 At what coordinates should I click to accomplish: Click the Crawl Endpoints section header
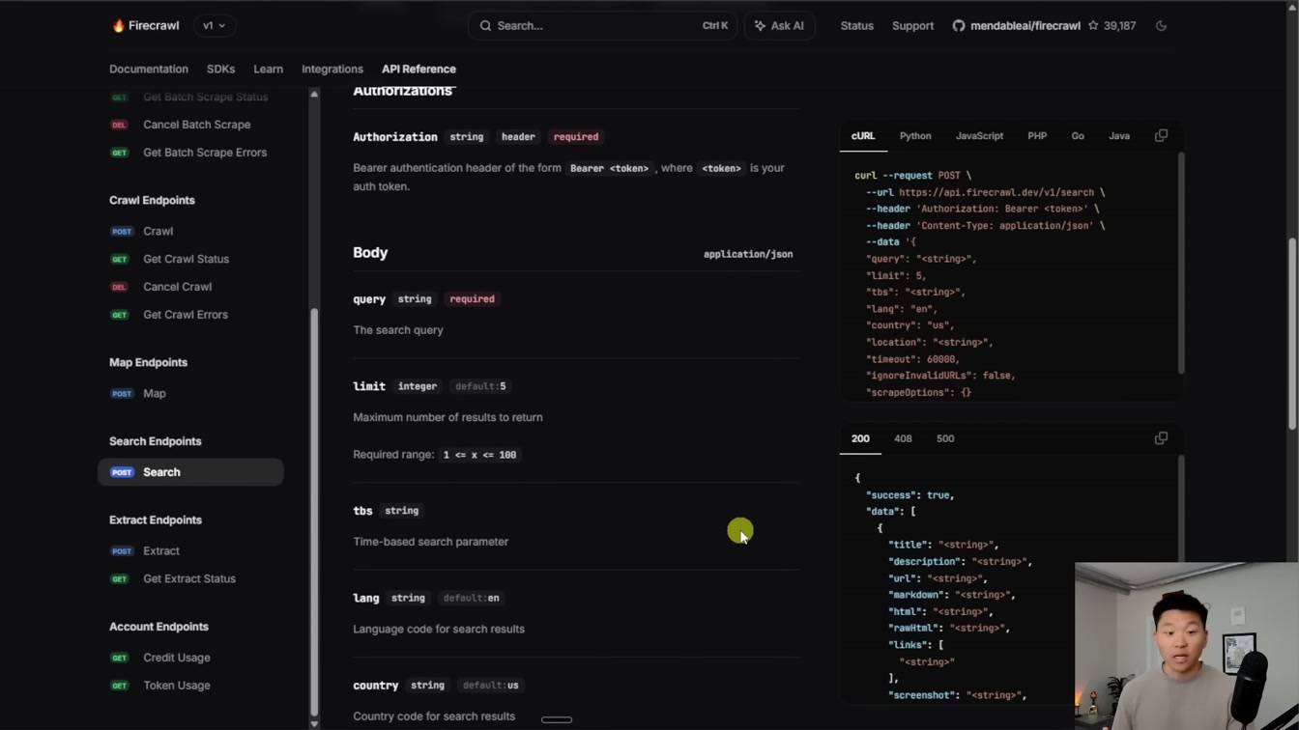[152, 201]
